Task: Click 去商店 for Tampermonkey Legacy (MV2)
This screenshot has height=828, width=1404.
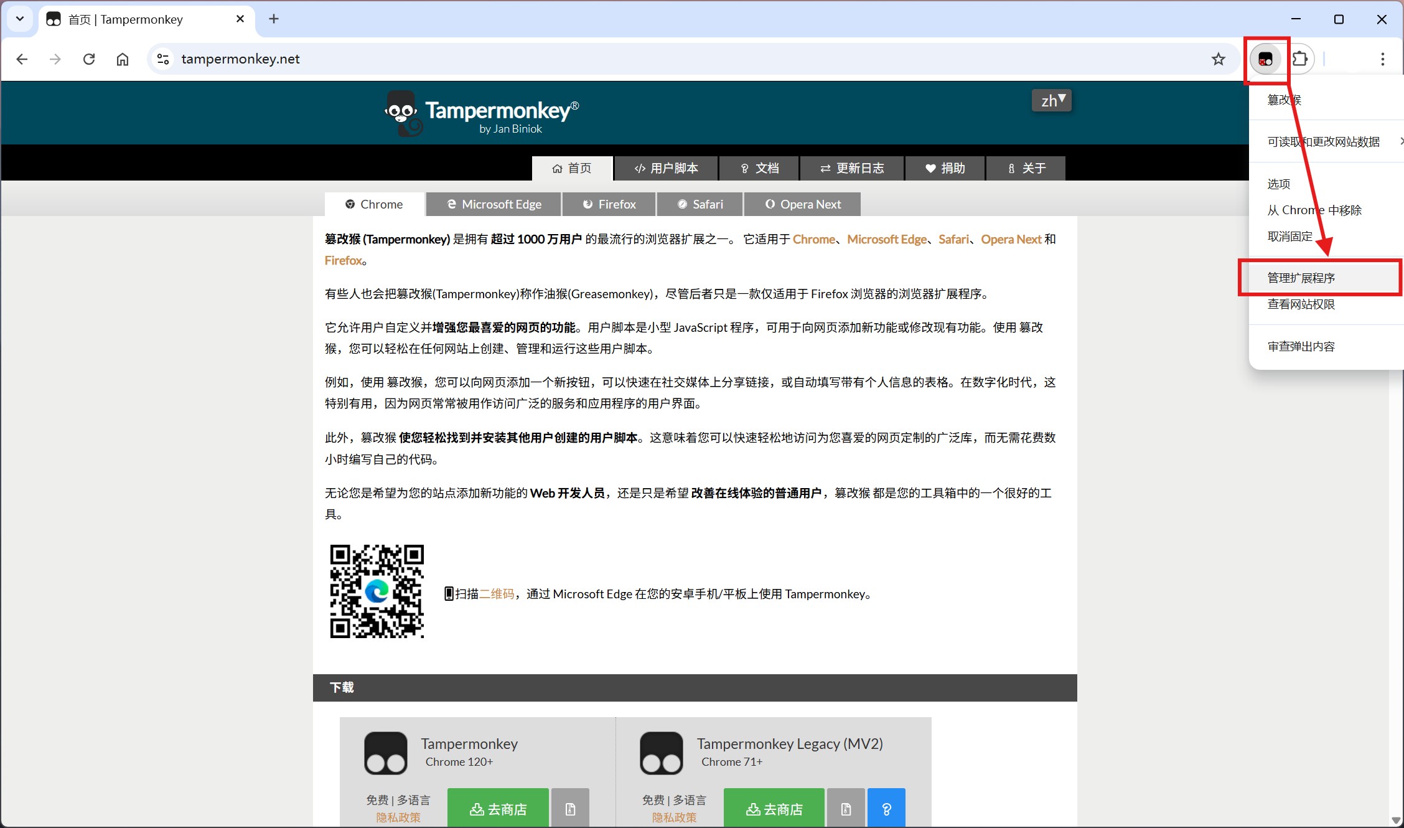Action: tap(774, 809)
